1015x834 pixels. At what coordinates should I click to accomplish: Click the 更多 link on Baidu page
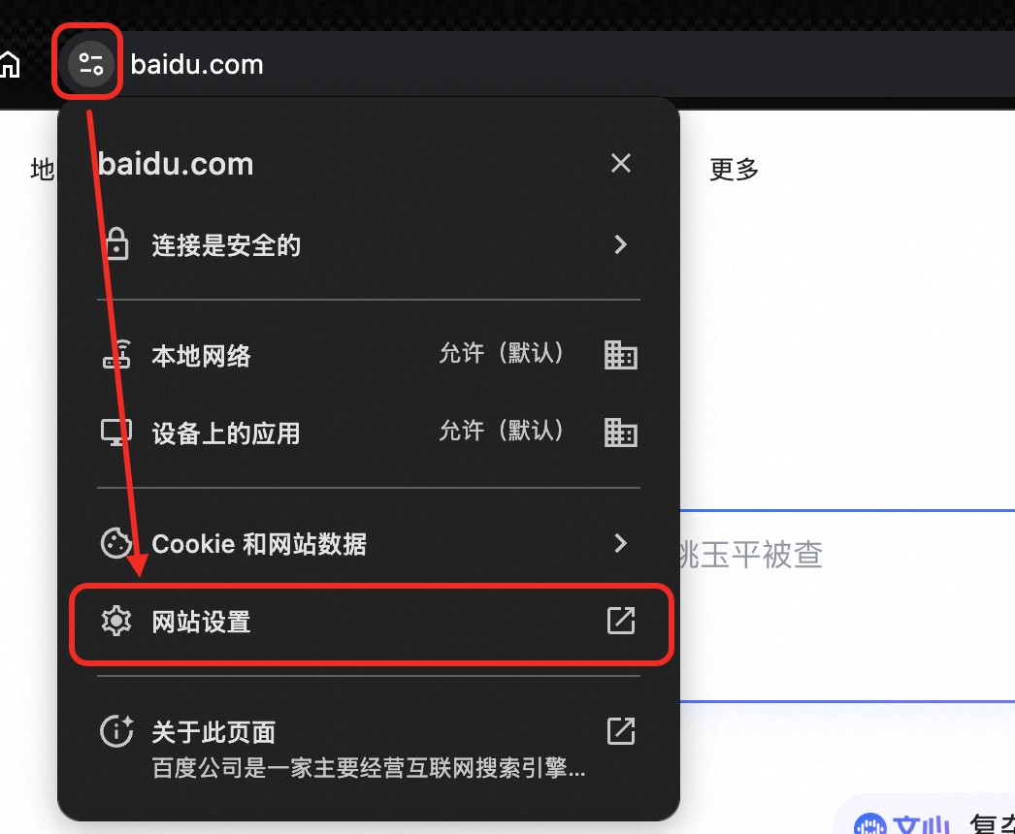(x=734, y=170)
